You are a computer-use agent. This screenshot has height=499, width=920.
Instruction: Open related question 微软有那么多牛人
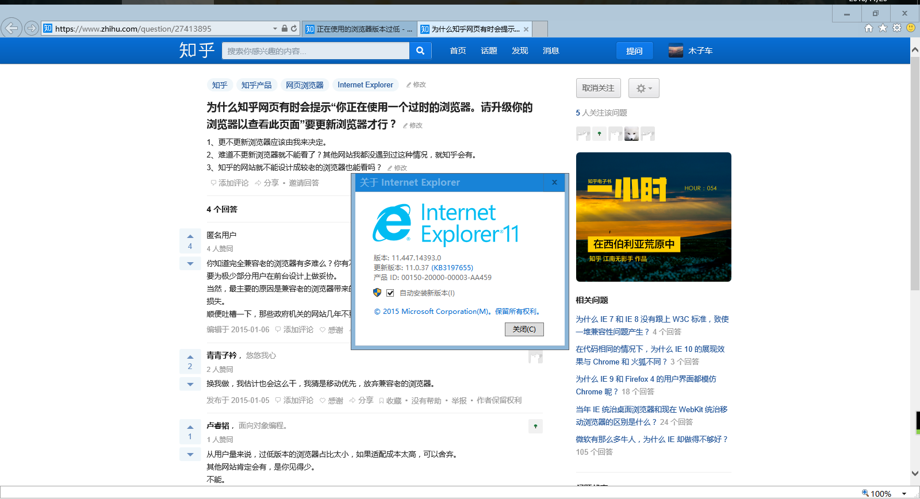652,439
